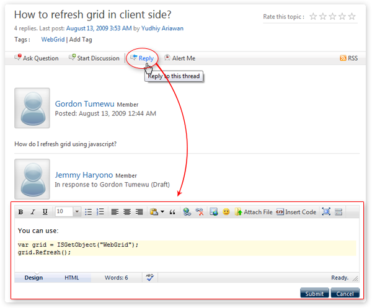Click Alert Me

coord(180,58)
